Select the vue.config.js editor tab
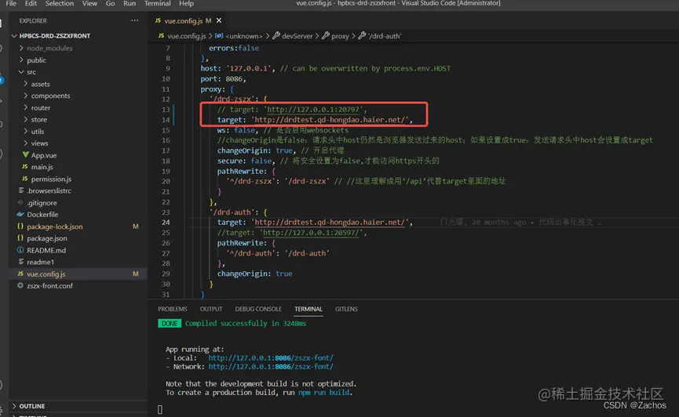 pyautogui.click(x=183, y=20)
